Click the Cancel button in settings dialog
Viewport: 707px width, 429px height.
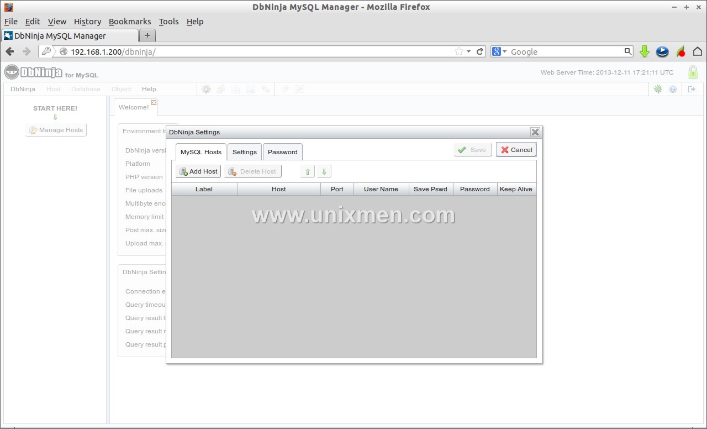click(516, 150)
